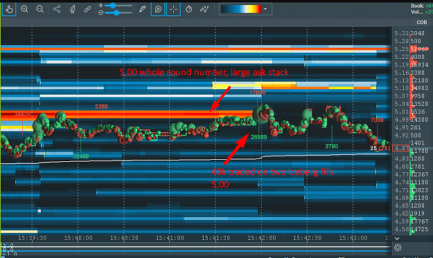This screenshot has height=258, width=433.
Task: Click COB size value 17767
Action: point(419,221)
